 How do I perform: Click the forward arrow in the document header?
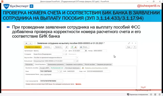(30, 43)
